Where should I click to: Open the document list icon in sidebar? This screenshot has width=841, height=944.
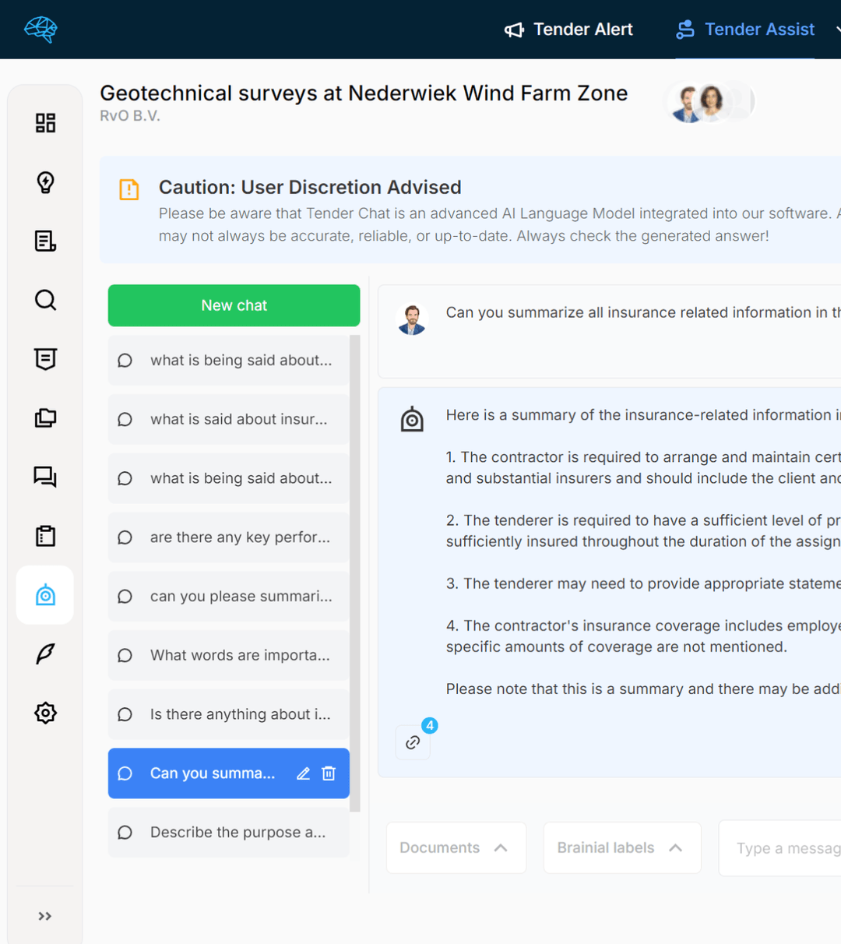coord(45,241)
